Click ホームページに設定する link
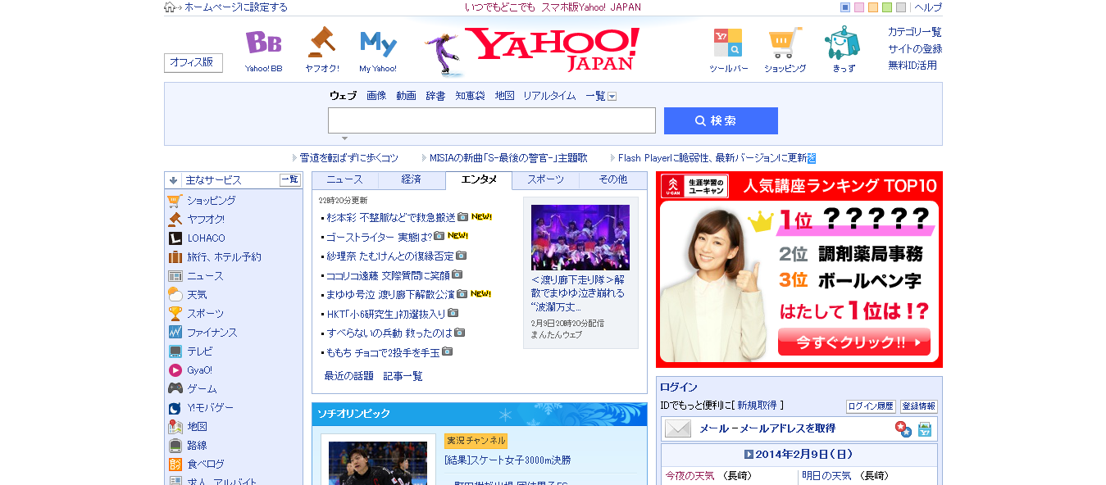This screenshot has height=485, width=1106. pos(236,7)
